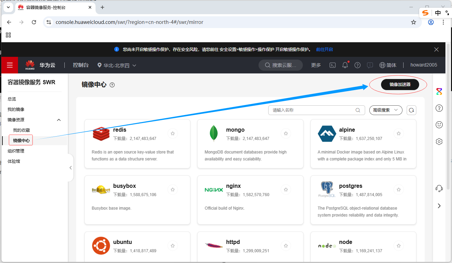
Task: Open the 简体 language selector
Action: coord(388,65)
